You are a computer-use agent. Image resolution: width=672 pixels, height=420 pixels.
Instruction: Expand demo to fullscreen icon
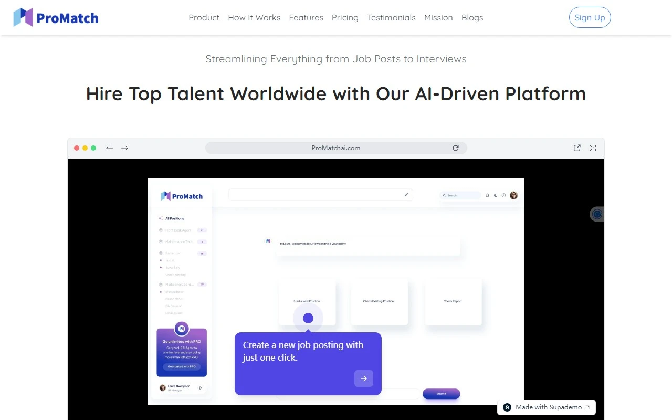(593, 148)
